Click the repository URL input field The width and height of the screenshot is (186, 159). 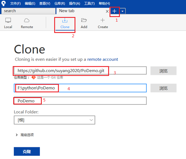[80, 71]
